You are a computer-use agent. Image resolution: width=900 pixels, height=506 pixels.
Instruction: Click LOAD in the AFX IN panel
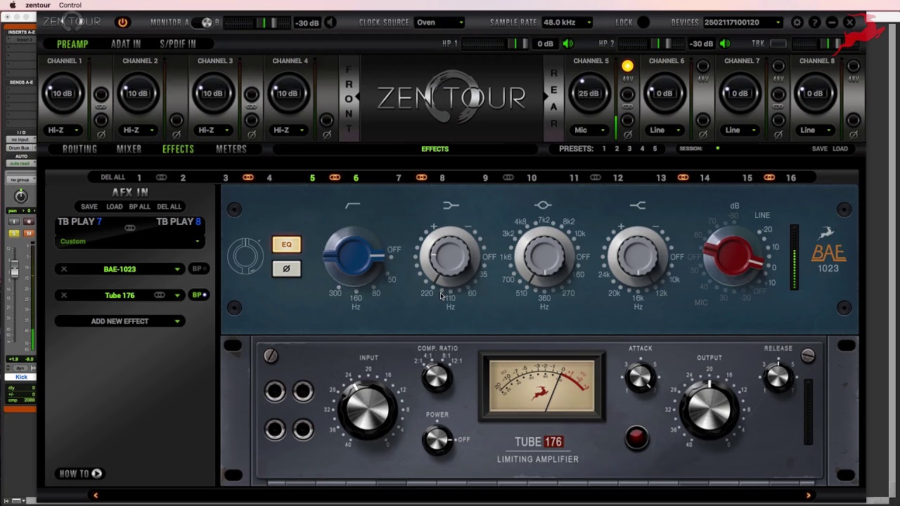pos(115,207)
